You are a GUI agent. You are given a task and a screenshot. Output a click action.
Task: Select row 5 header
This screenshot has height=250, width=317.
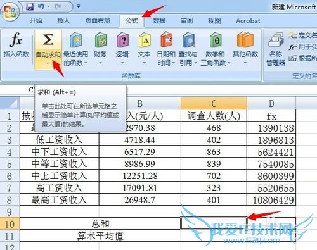(x=10, y=164)
